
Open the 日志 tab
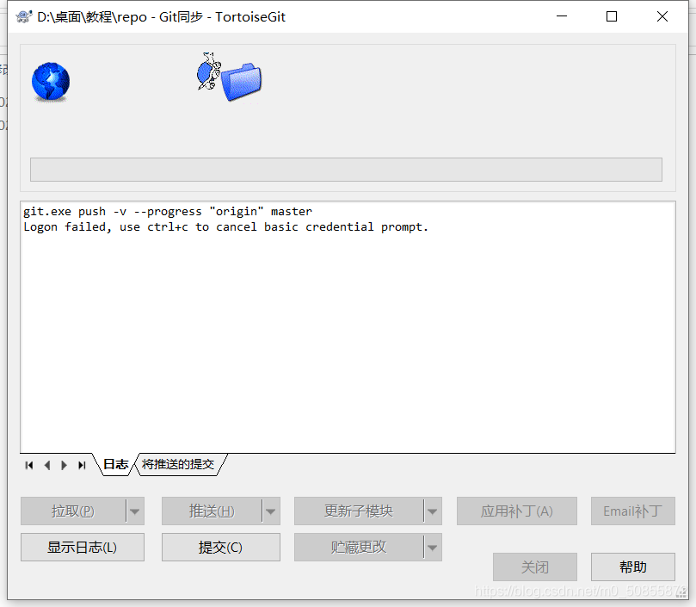point(116,464)
